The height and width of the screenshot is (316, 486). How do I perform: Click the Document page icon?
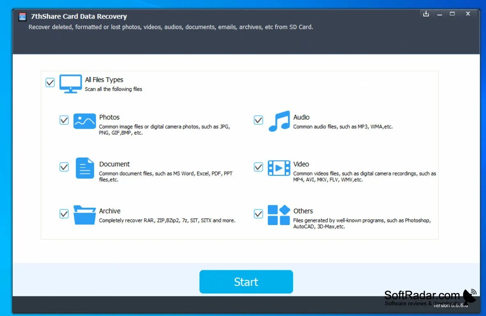coord(85,168)
